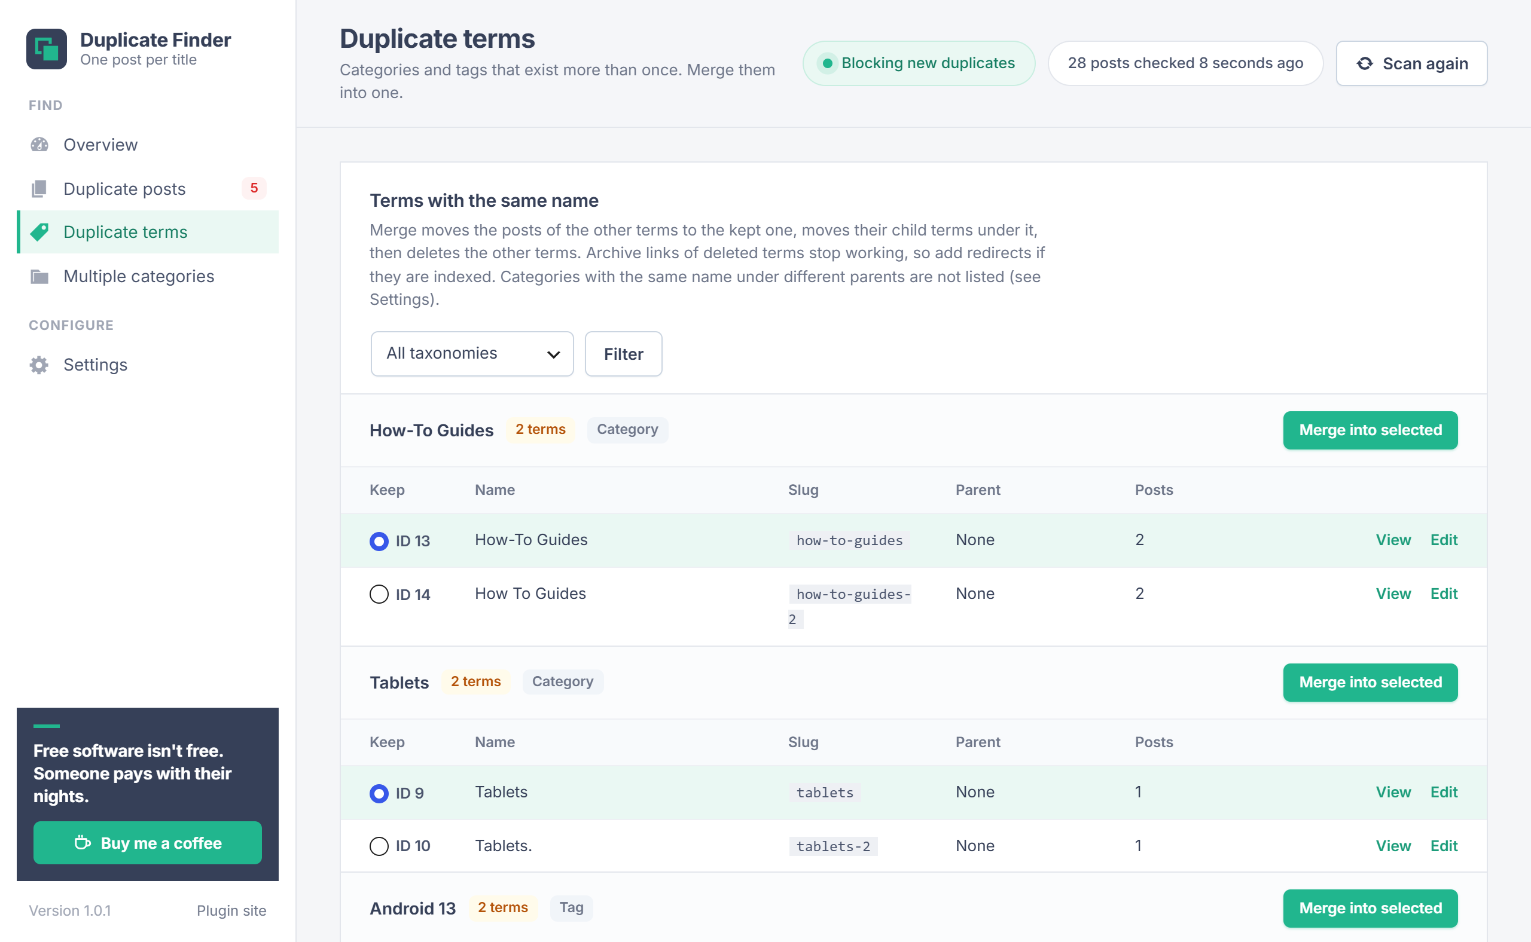Click Scan again button
This screenshot has height=942, width=1531.
coord(1412,63)
